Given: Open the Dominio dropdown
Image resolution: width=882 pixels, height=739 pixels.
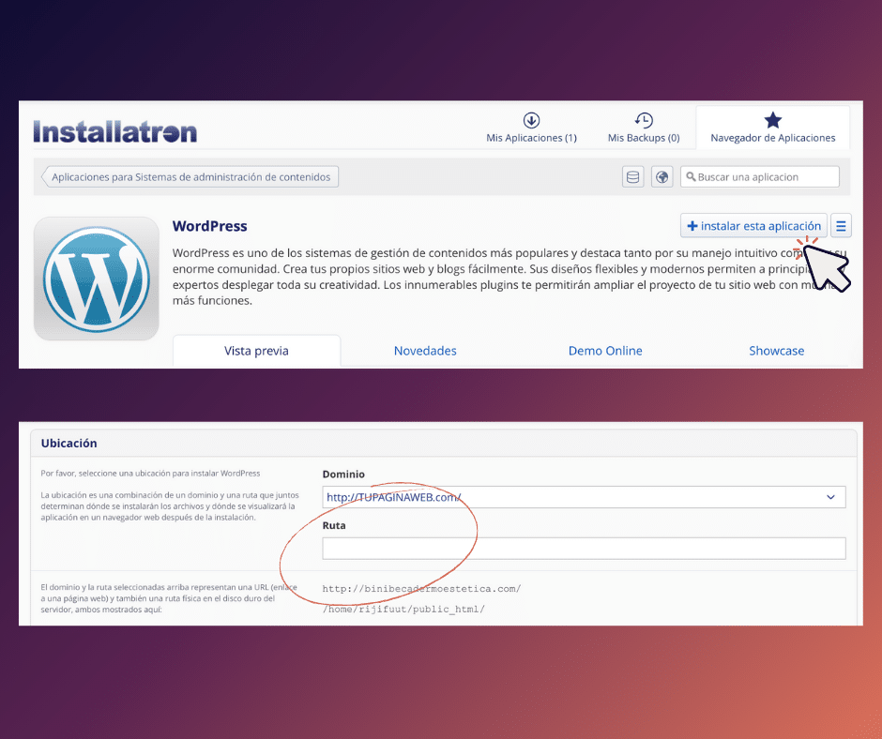Looking at the screenshot, I should point(584,497).
